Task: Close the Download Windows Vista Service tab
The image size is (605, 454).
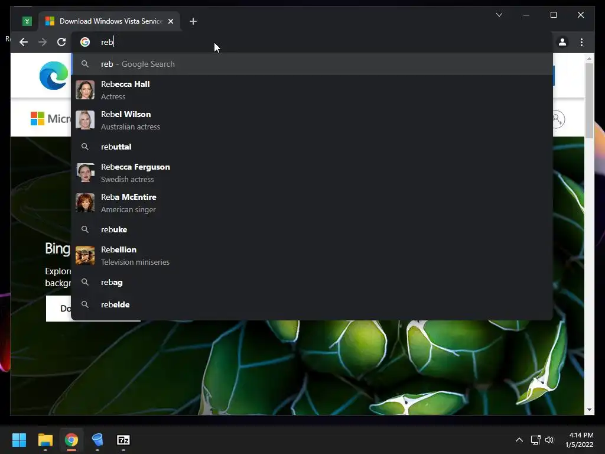Action: click(171, 21)
